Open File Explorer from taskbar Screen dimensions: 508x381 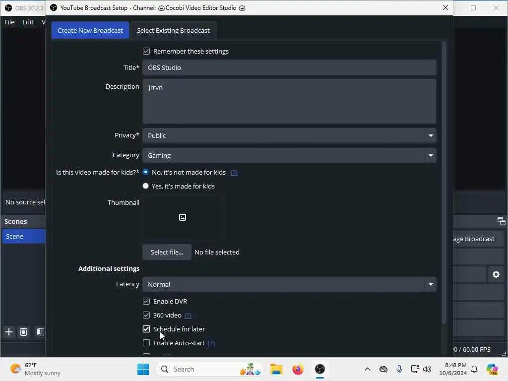pyautogui.click(x=276, y=369)
